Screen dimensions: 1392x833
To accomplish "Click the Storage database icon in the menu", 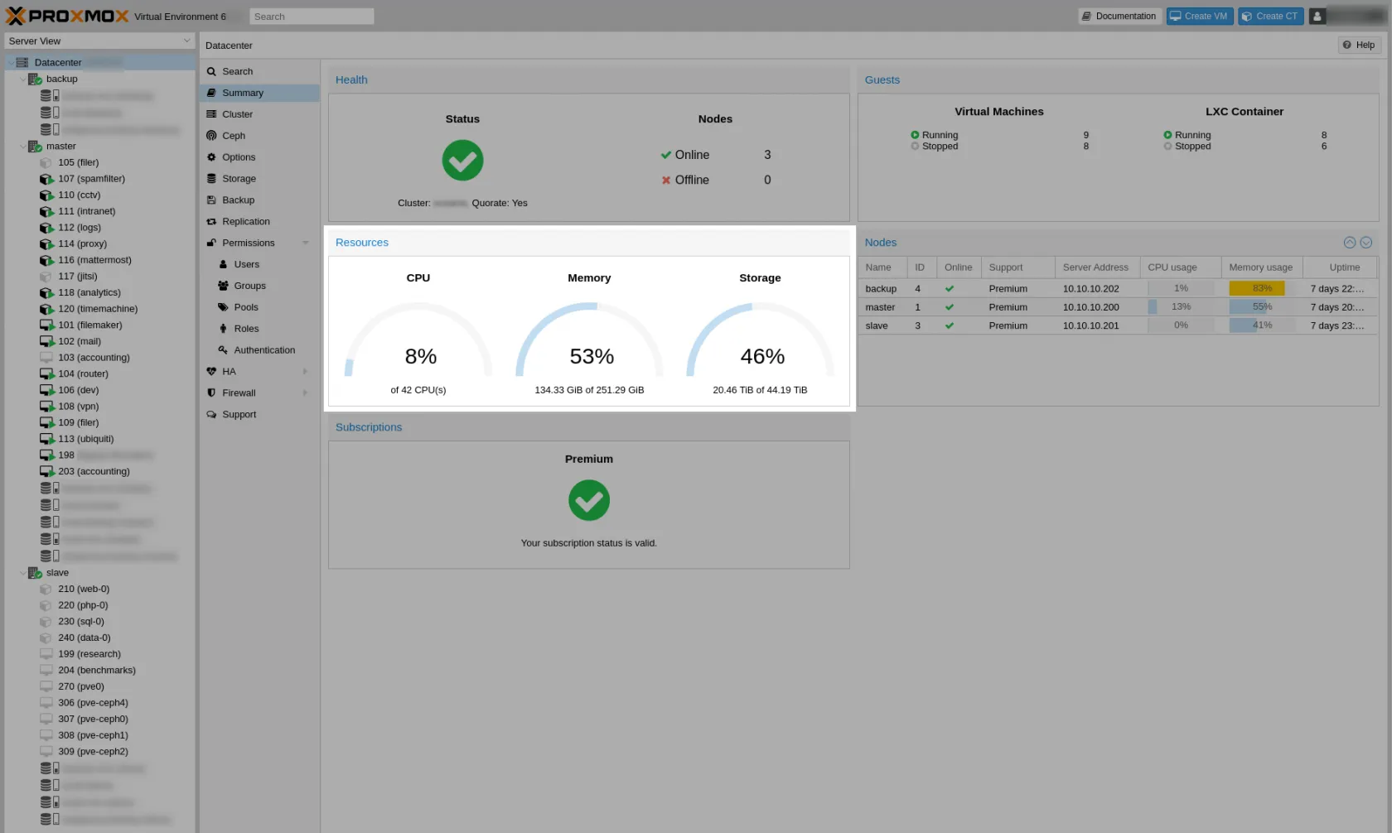I will [x=211, y=179].
